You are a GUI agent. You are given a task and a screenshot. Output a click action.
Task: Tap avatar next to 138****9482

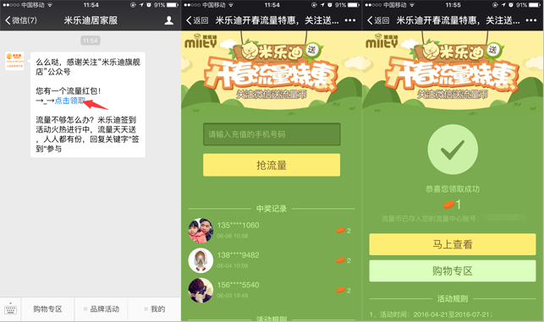tap(201, 260)
